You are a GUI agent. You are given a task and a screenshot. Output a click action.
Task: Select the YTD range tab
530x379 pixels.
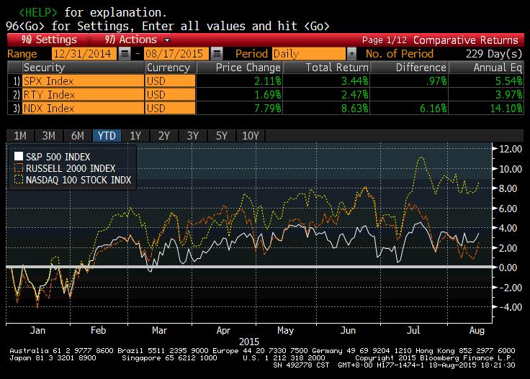pyautogui.click(x=107, y=136)
